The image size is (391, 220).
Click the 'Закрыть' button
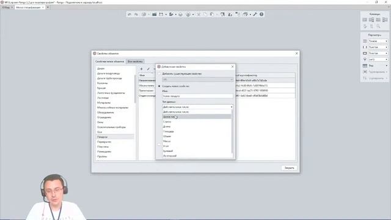pyautogui.click(x=289, y=168)
